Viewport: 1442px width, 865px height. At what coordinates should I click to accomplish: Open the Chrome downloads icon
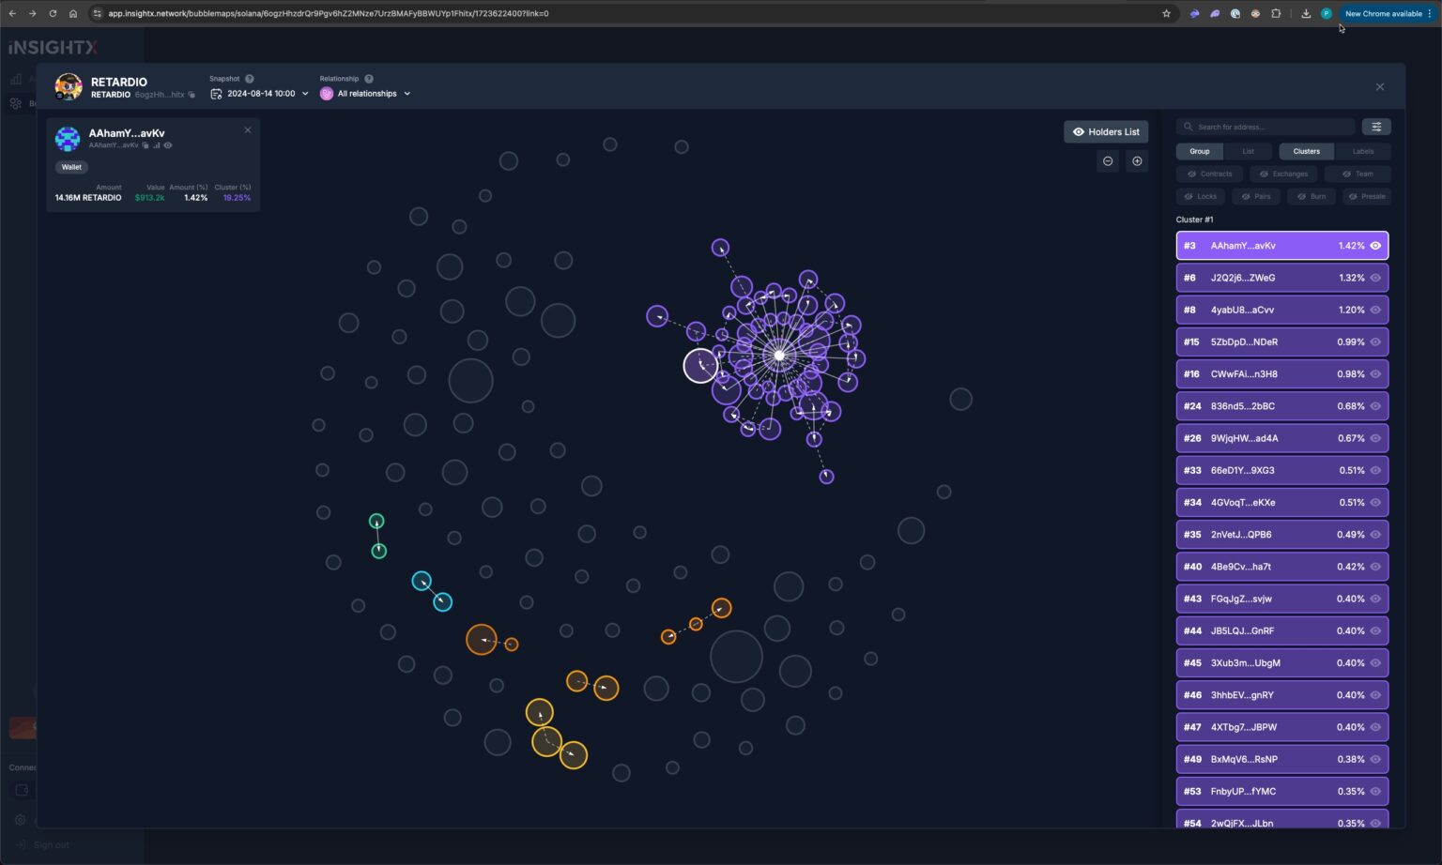pyautogui.click(x=1305, y=13)
